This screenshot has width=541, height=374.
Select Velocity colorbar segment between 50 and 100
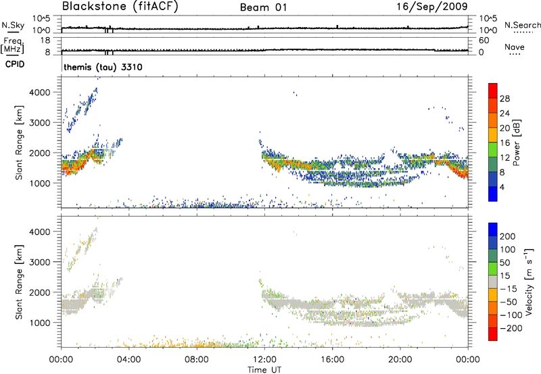click(493, 256)
